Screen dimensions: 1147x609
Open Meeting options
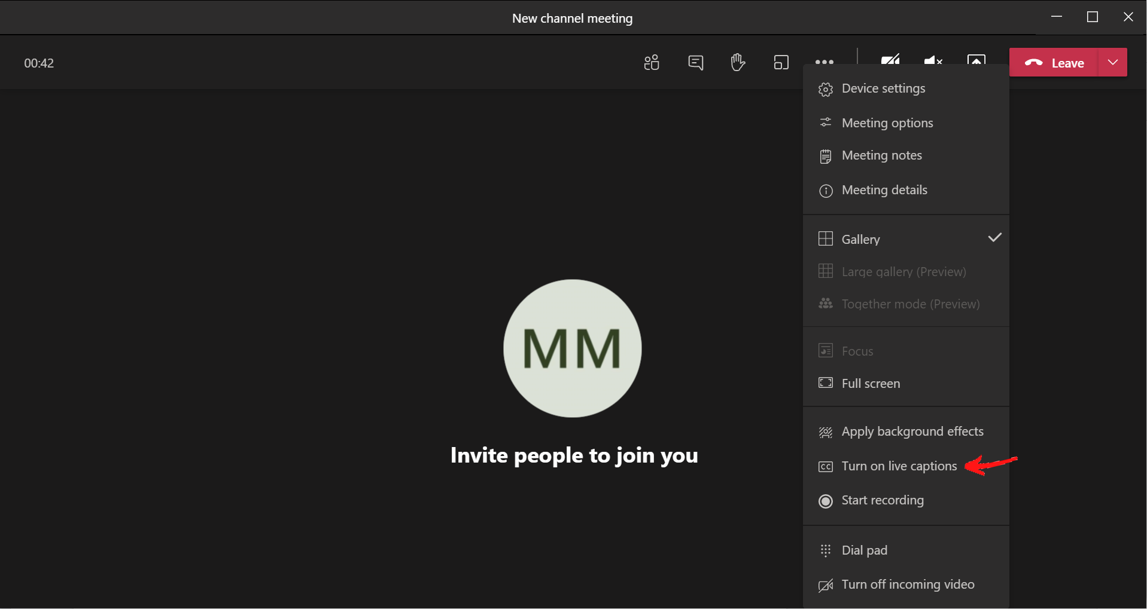pos(887,123)
